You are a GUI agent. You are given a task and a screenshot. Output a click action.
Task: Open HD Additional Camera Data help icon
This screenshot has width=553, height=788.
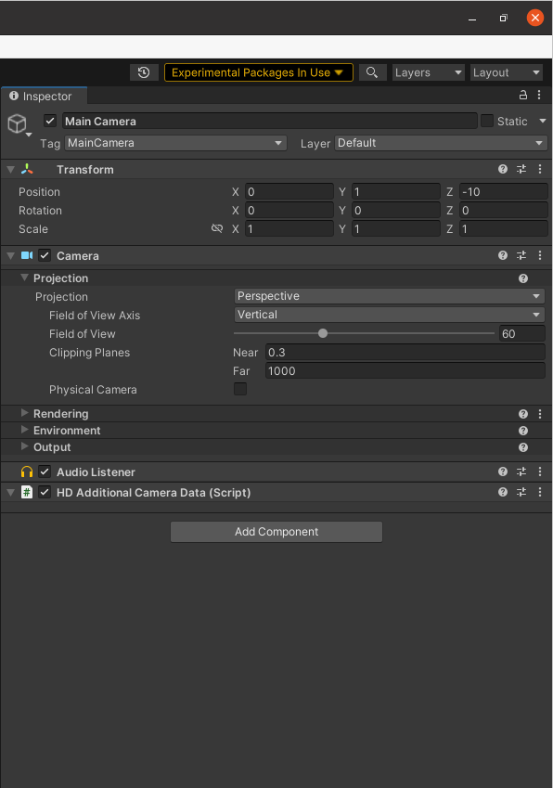click(503, 492)
